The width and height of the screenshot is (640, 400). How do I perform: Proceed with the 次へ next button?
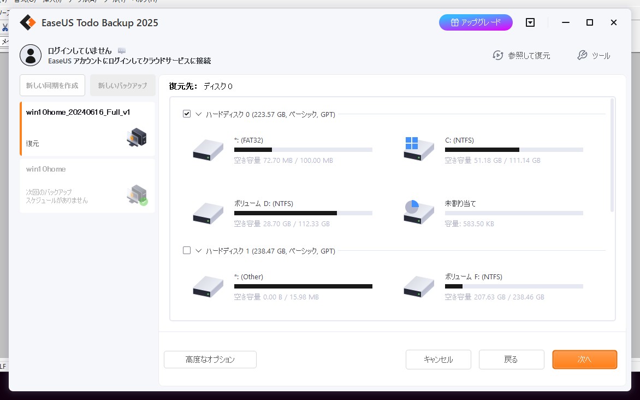pos(584,360)
